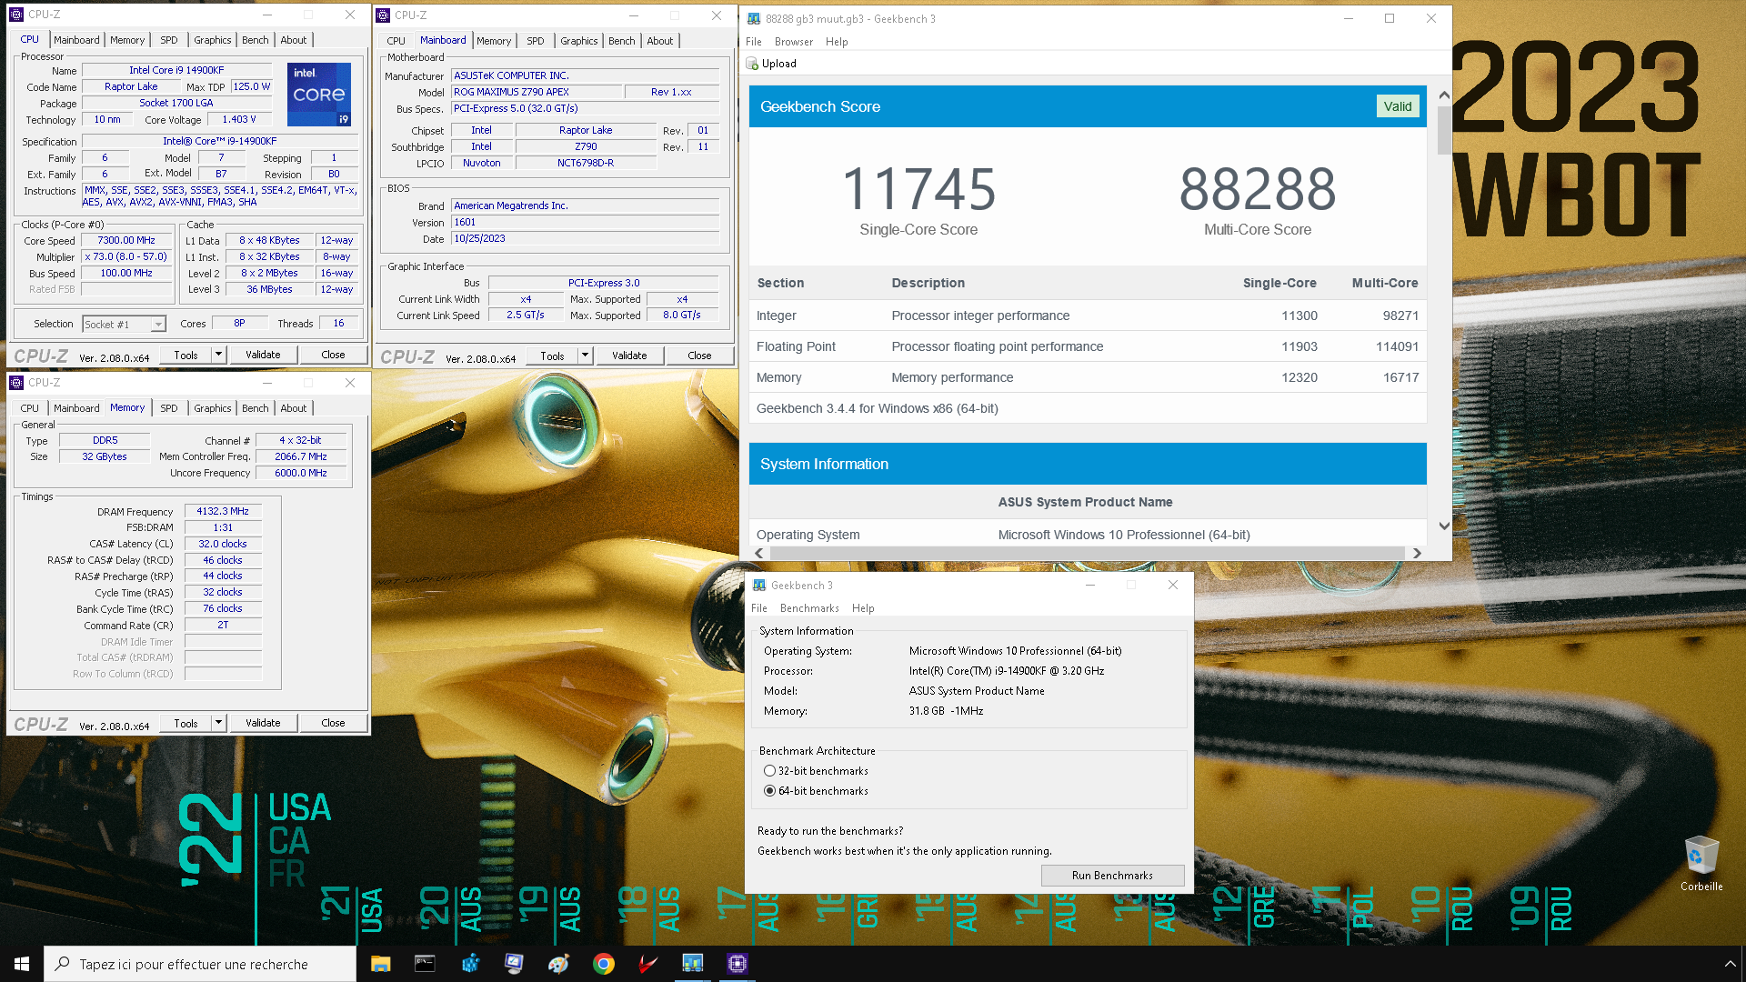Click the Core Speed 7300.00 MHz value

126,241
